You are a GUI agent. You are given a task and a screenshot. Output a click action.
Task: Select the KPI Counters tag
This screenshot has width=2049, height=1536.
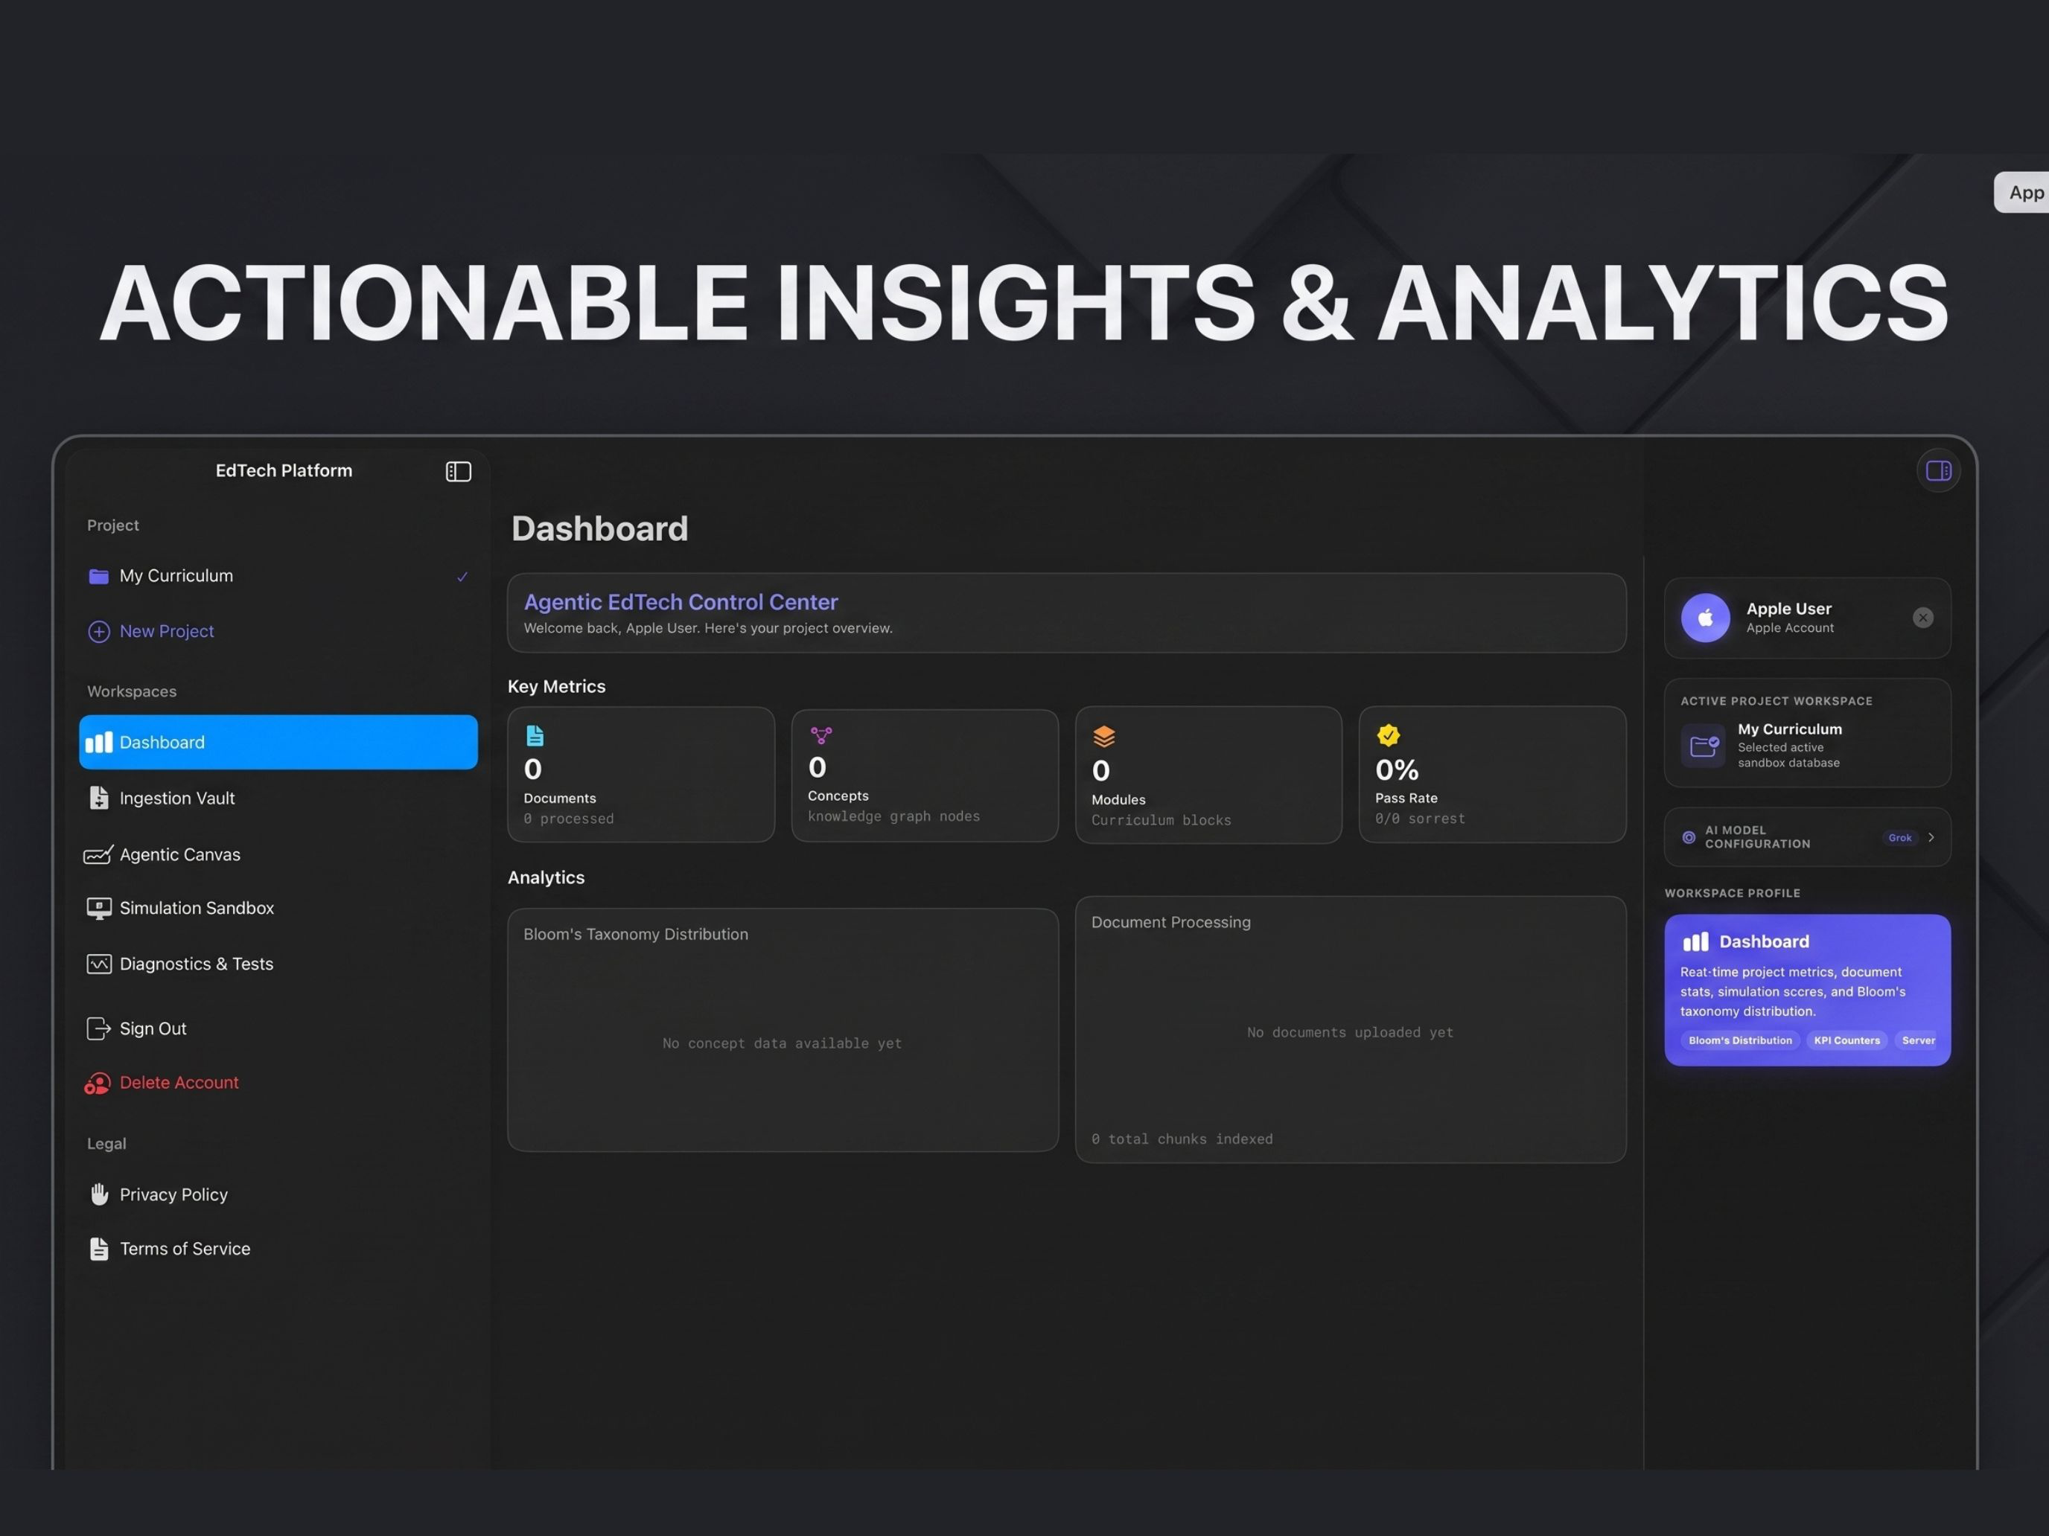pyautogui.click(x=1846, y=1040)
